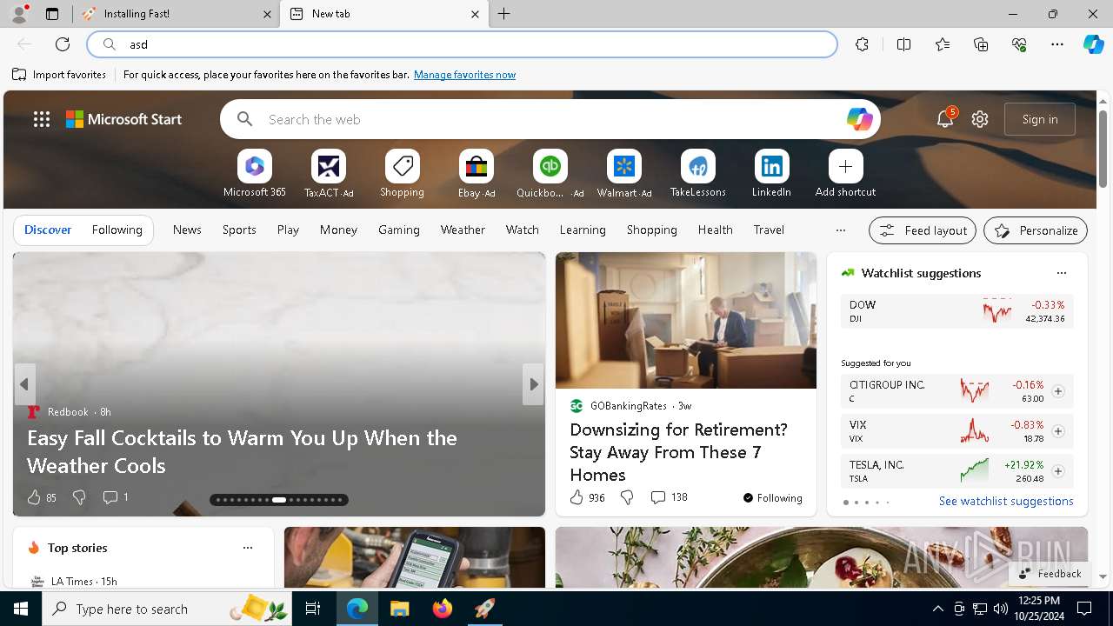Open the Copilot sidebar icon
Image resolution: width=1113 pixels, height=626 pixels.
click(1093, 44)
